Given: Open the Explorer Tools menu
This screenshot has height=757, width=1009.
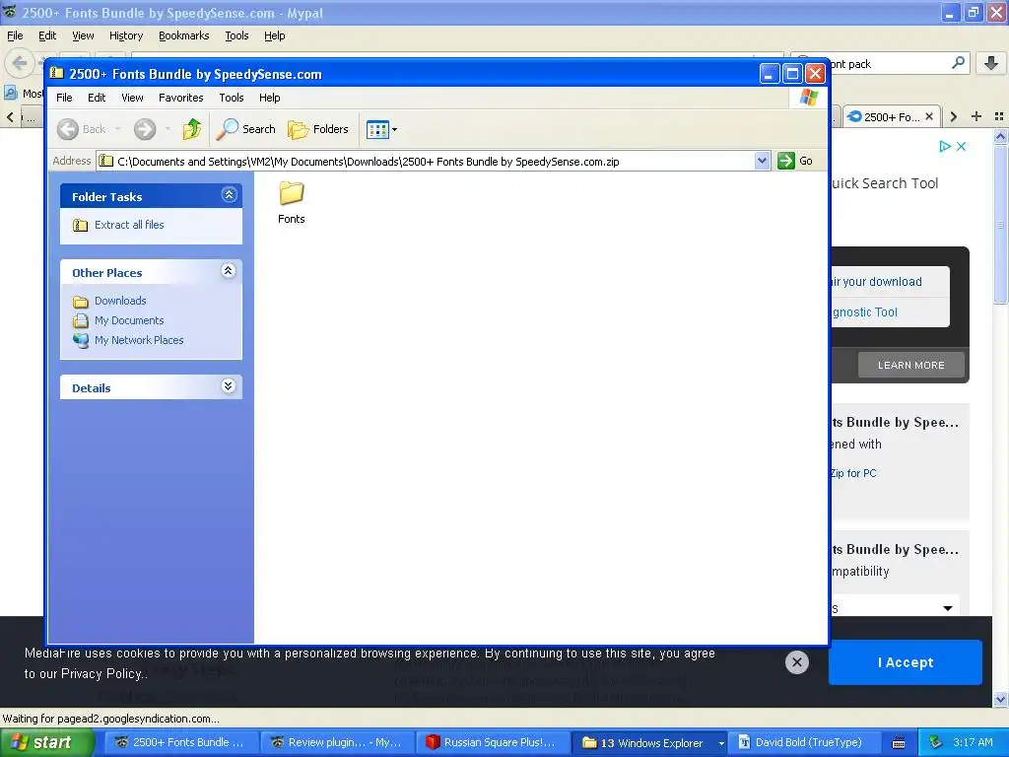Looking at the screenshot, I should pos(231,98).
